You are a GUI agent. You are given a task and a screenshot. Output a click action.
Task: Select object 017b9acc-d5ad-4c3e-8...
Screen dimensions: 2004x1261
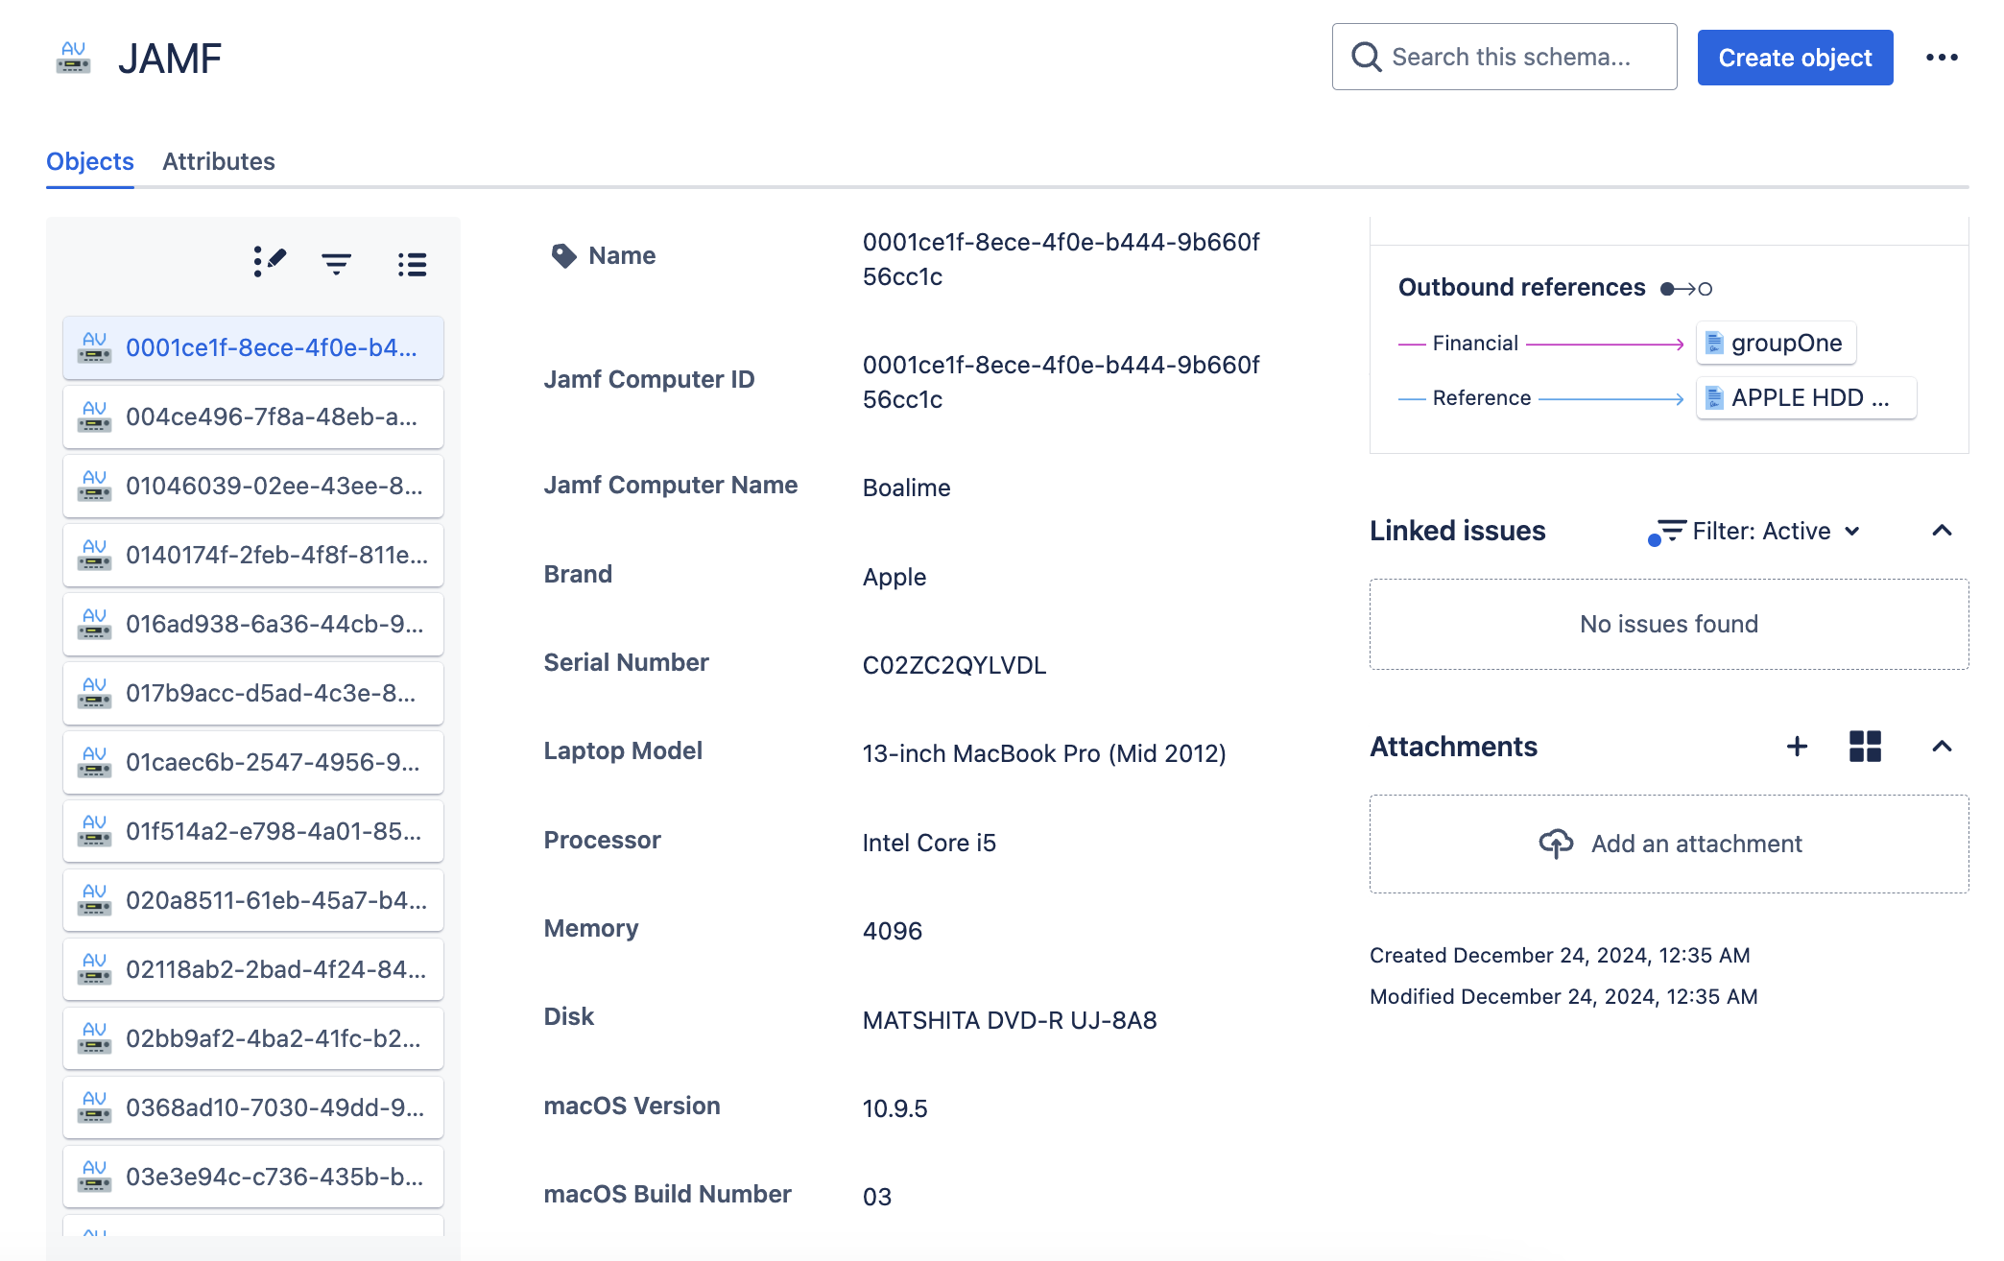[x=253, y=693]
